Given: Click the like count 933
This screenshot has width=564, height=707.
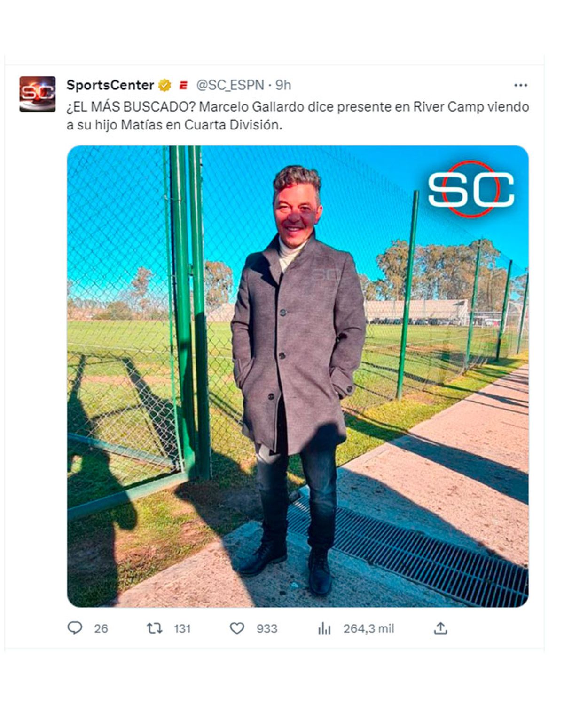Looking at the screenshot, I should [267, 628].
